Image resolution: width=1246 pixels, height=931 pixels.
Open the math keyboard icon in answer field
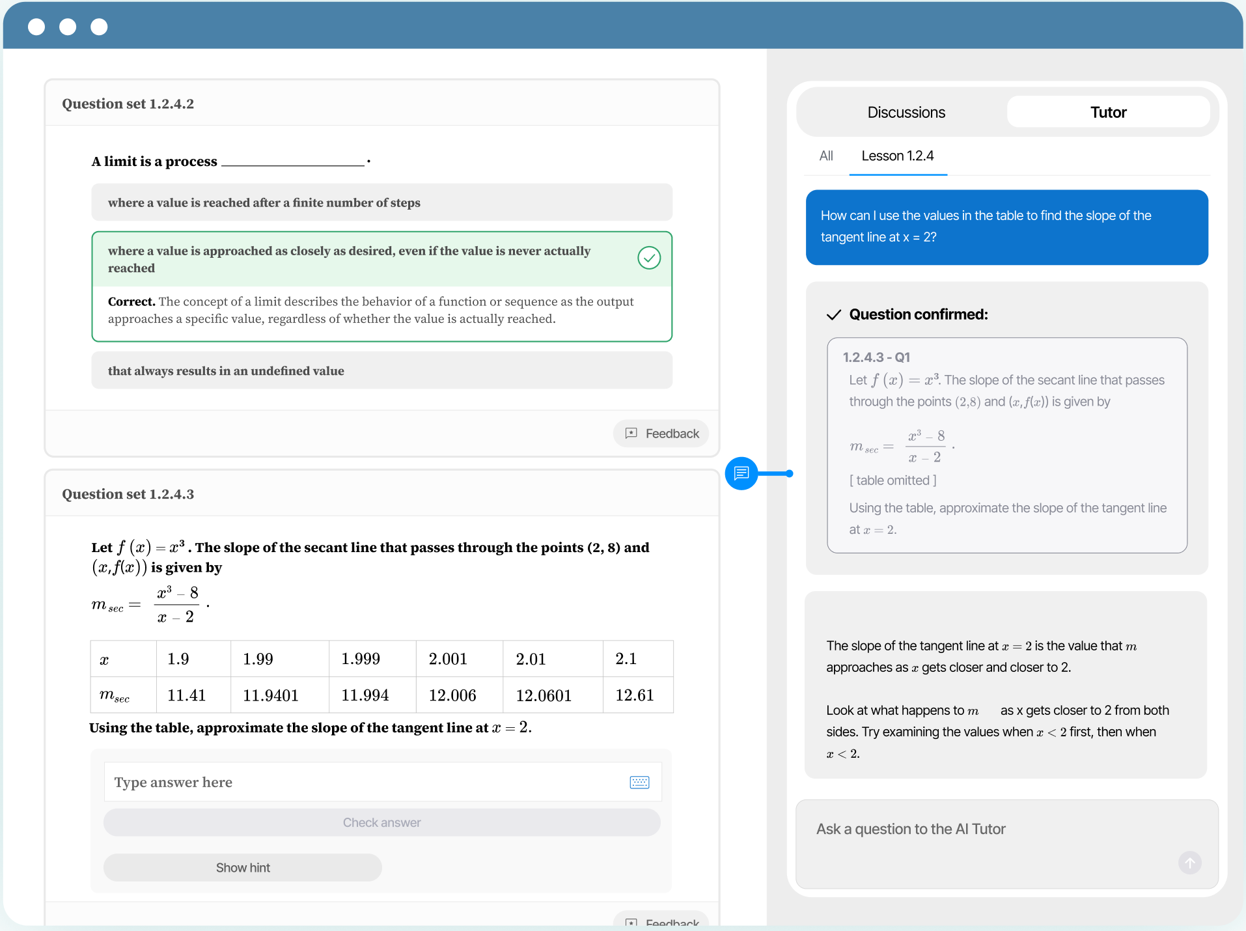[x=639, y=782]
